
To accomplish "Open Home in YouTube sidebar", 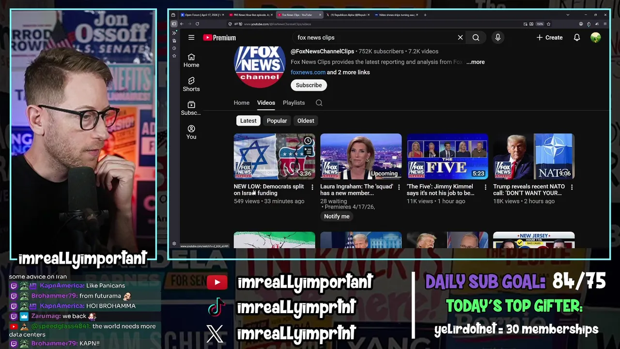I will pyautogui.click(x=191, y=60).
